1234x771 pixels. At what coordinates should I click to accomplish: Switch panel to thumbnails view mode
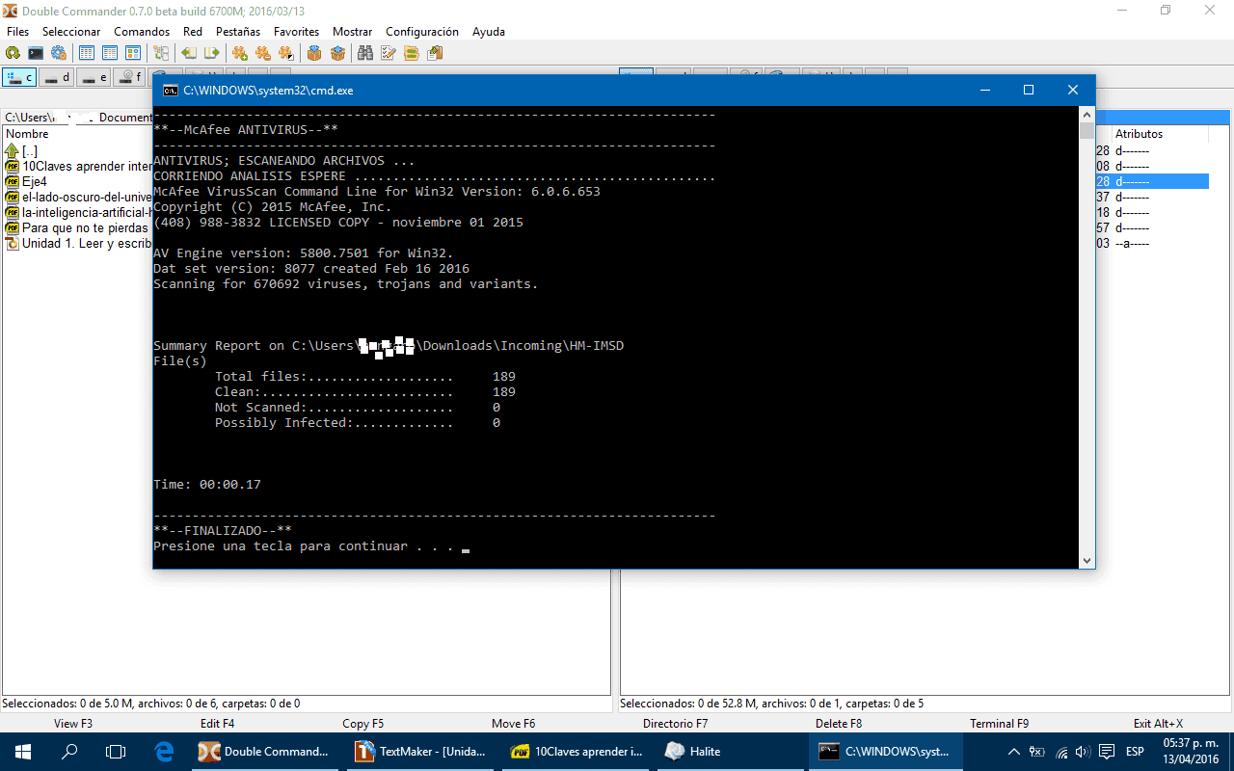[134, 53]
